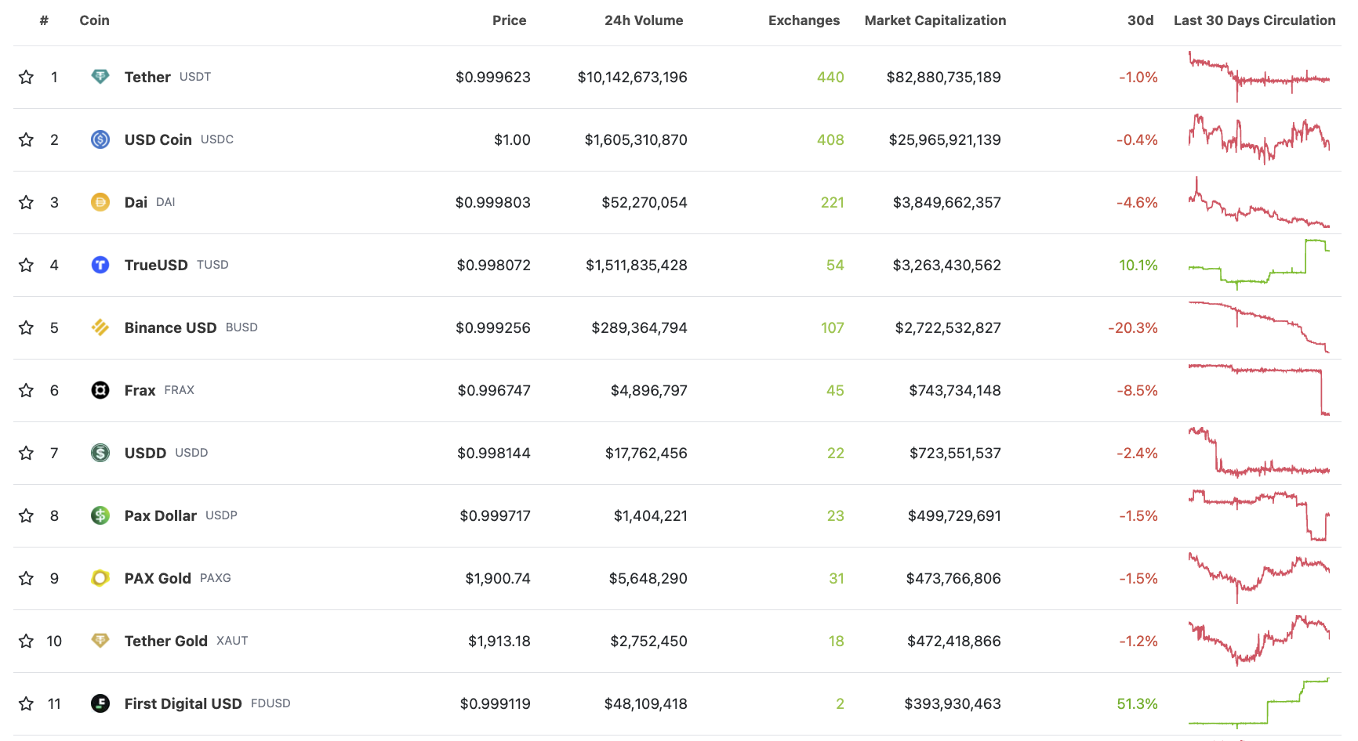Screen dimensions: 1358x741
Task: Star the Dai row
Action: point(27,202)
